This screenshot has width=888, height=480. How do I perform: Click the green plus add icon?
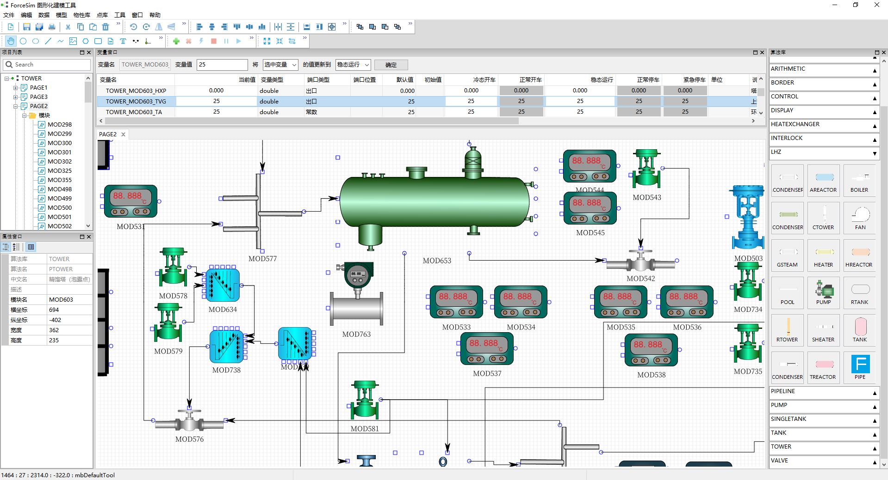coord(176,41)
